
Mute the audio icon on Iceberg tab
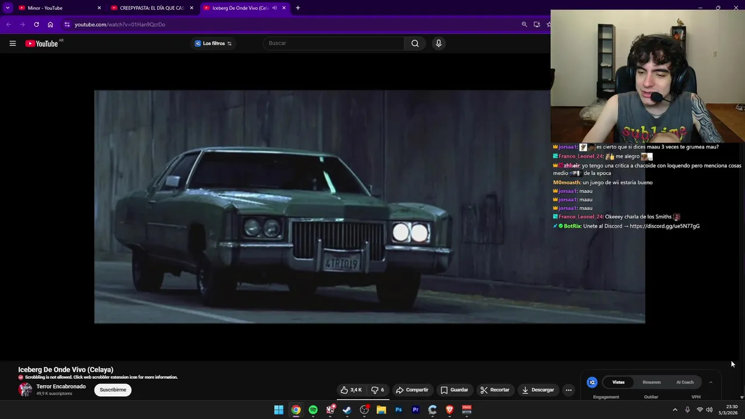click(x=275, y=8)
